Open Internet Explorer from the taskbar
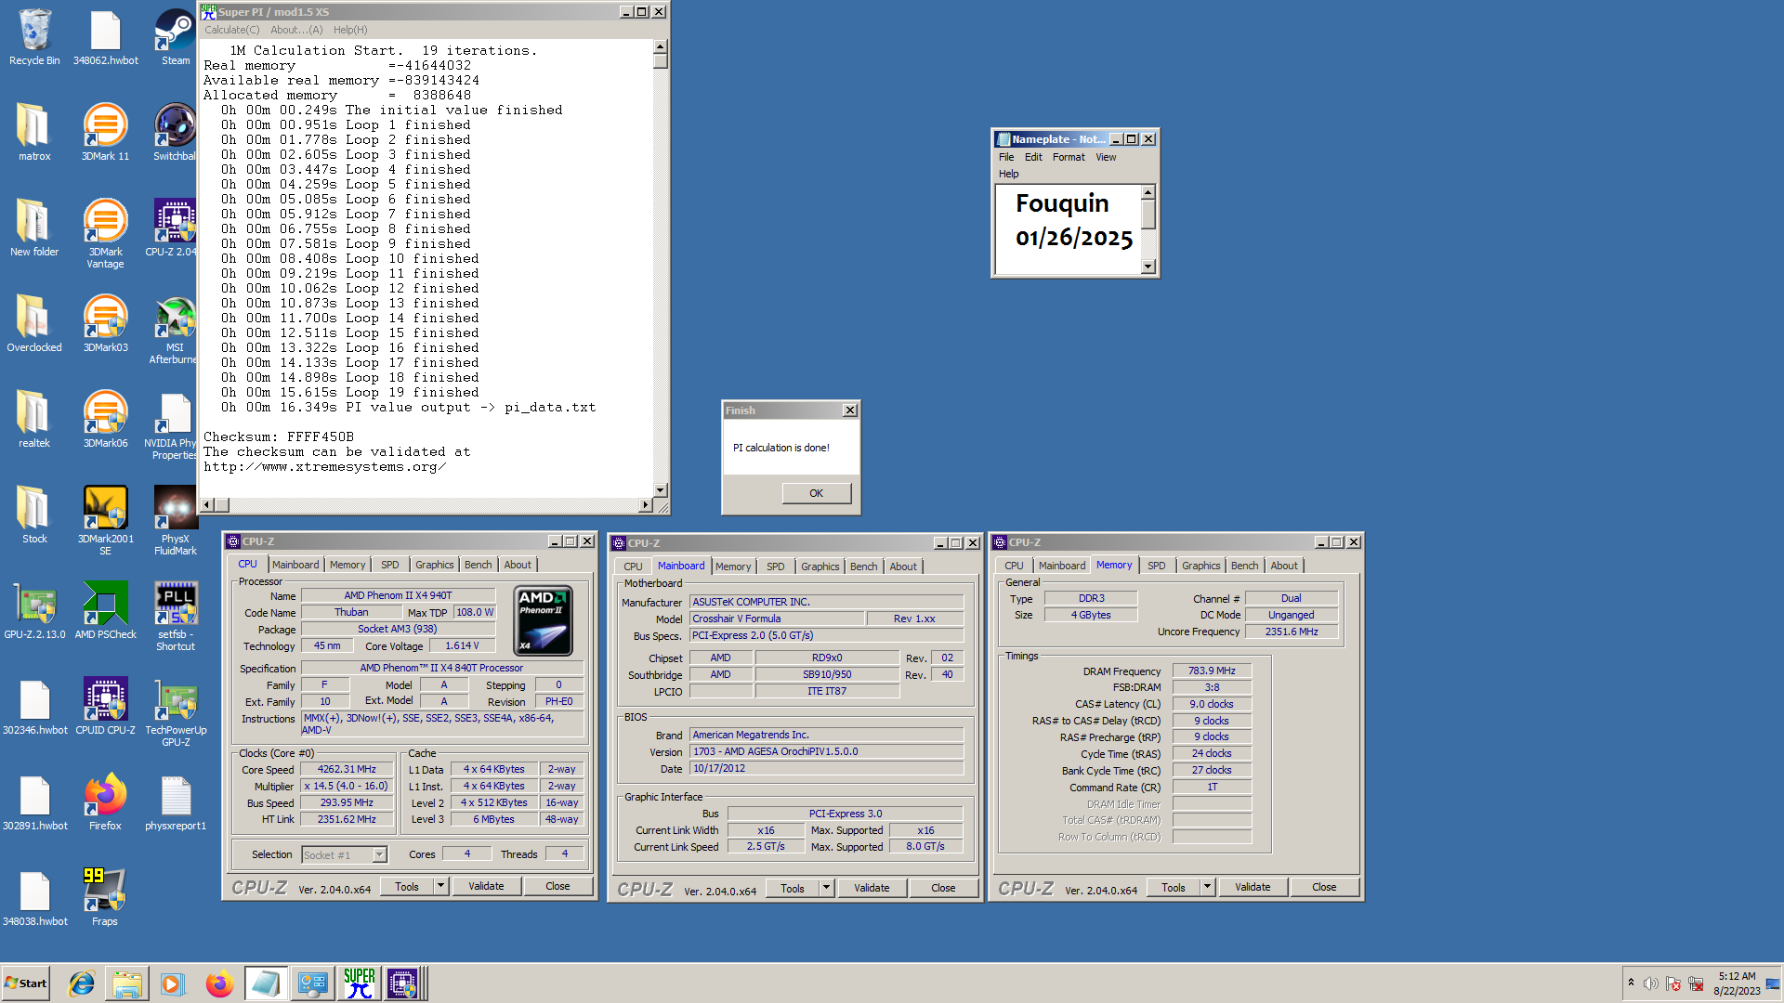The height and width of the screenshot is (1003, 1784). pos(82,983)
